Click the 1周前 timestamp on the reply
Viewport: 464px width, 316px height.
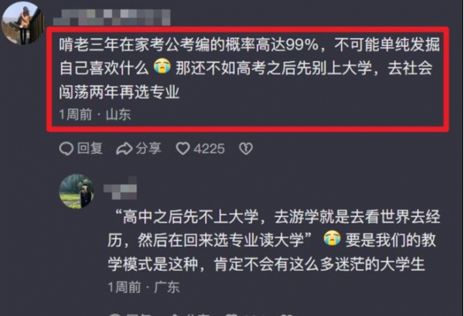pyautogui.click(x=125, y=287)
